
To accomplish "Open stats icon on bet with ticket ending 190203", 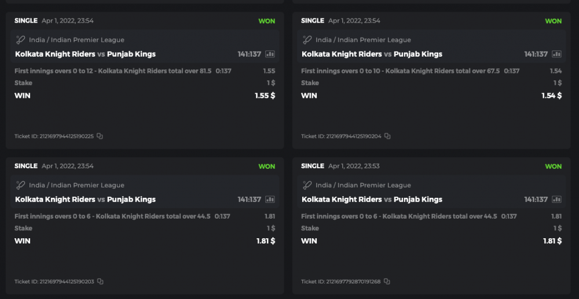I will [270, 200].
